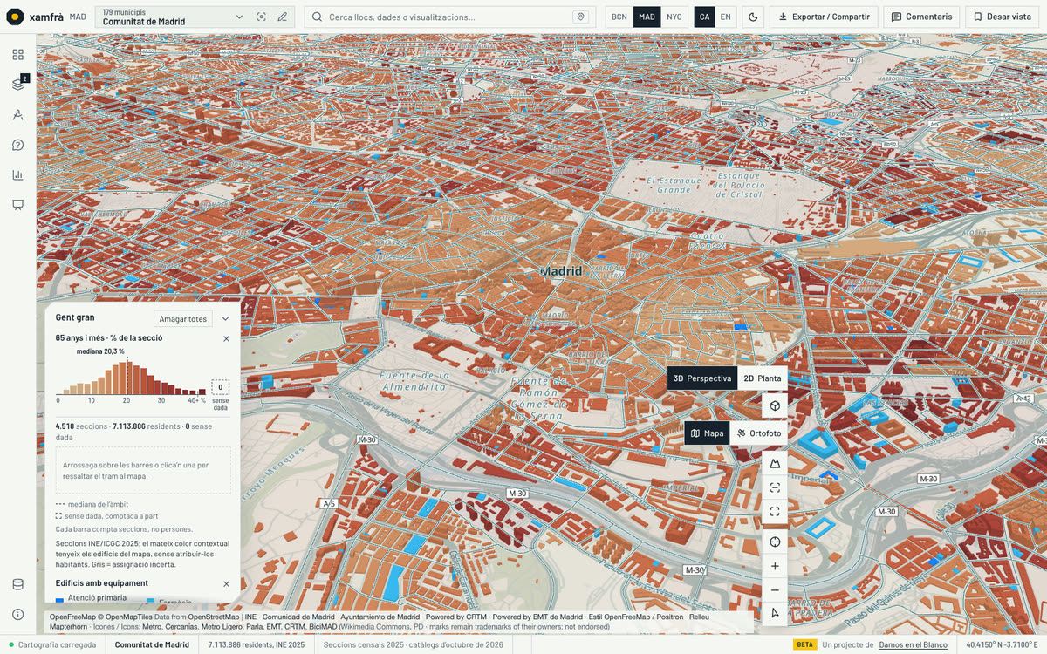Click the sense dada zero box in histogram
Screen dimensions: 1047x654
click(221, 387)
